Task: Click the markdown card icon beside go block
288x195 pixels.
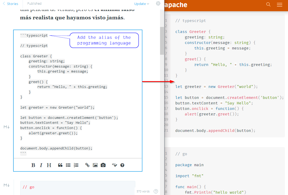Action: click(x=7, y=185)
